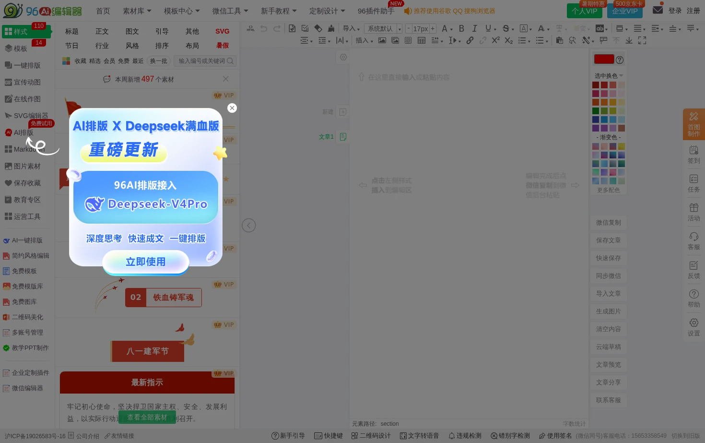This screenshot has width=705, height=443.
Task: Click the color help question icon
Action: [x=620, y=60]
